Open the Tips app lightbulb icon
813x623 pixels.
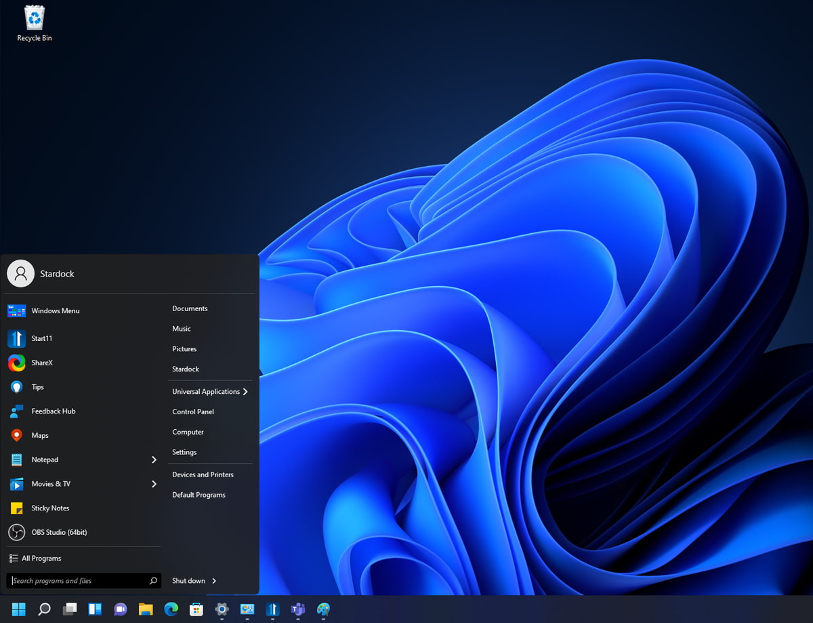tap(17, 387)
